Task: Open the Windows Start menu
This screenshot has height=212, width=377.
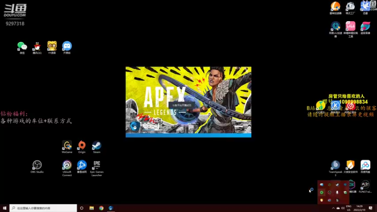Action: click(5, 208)
